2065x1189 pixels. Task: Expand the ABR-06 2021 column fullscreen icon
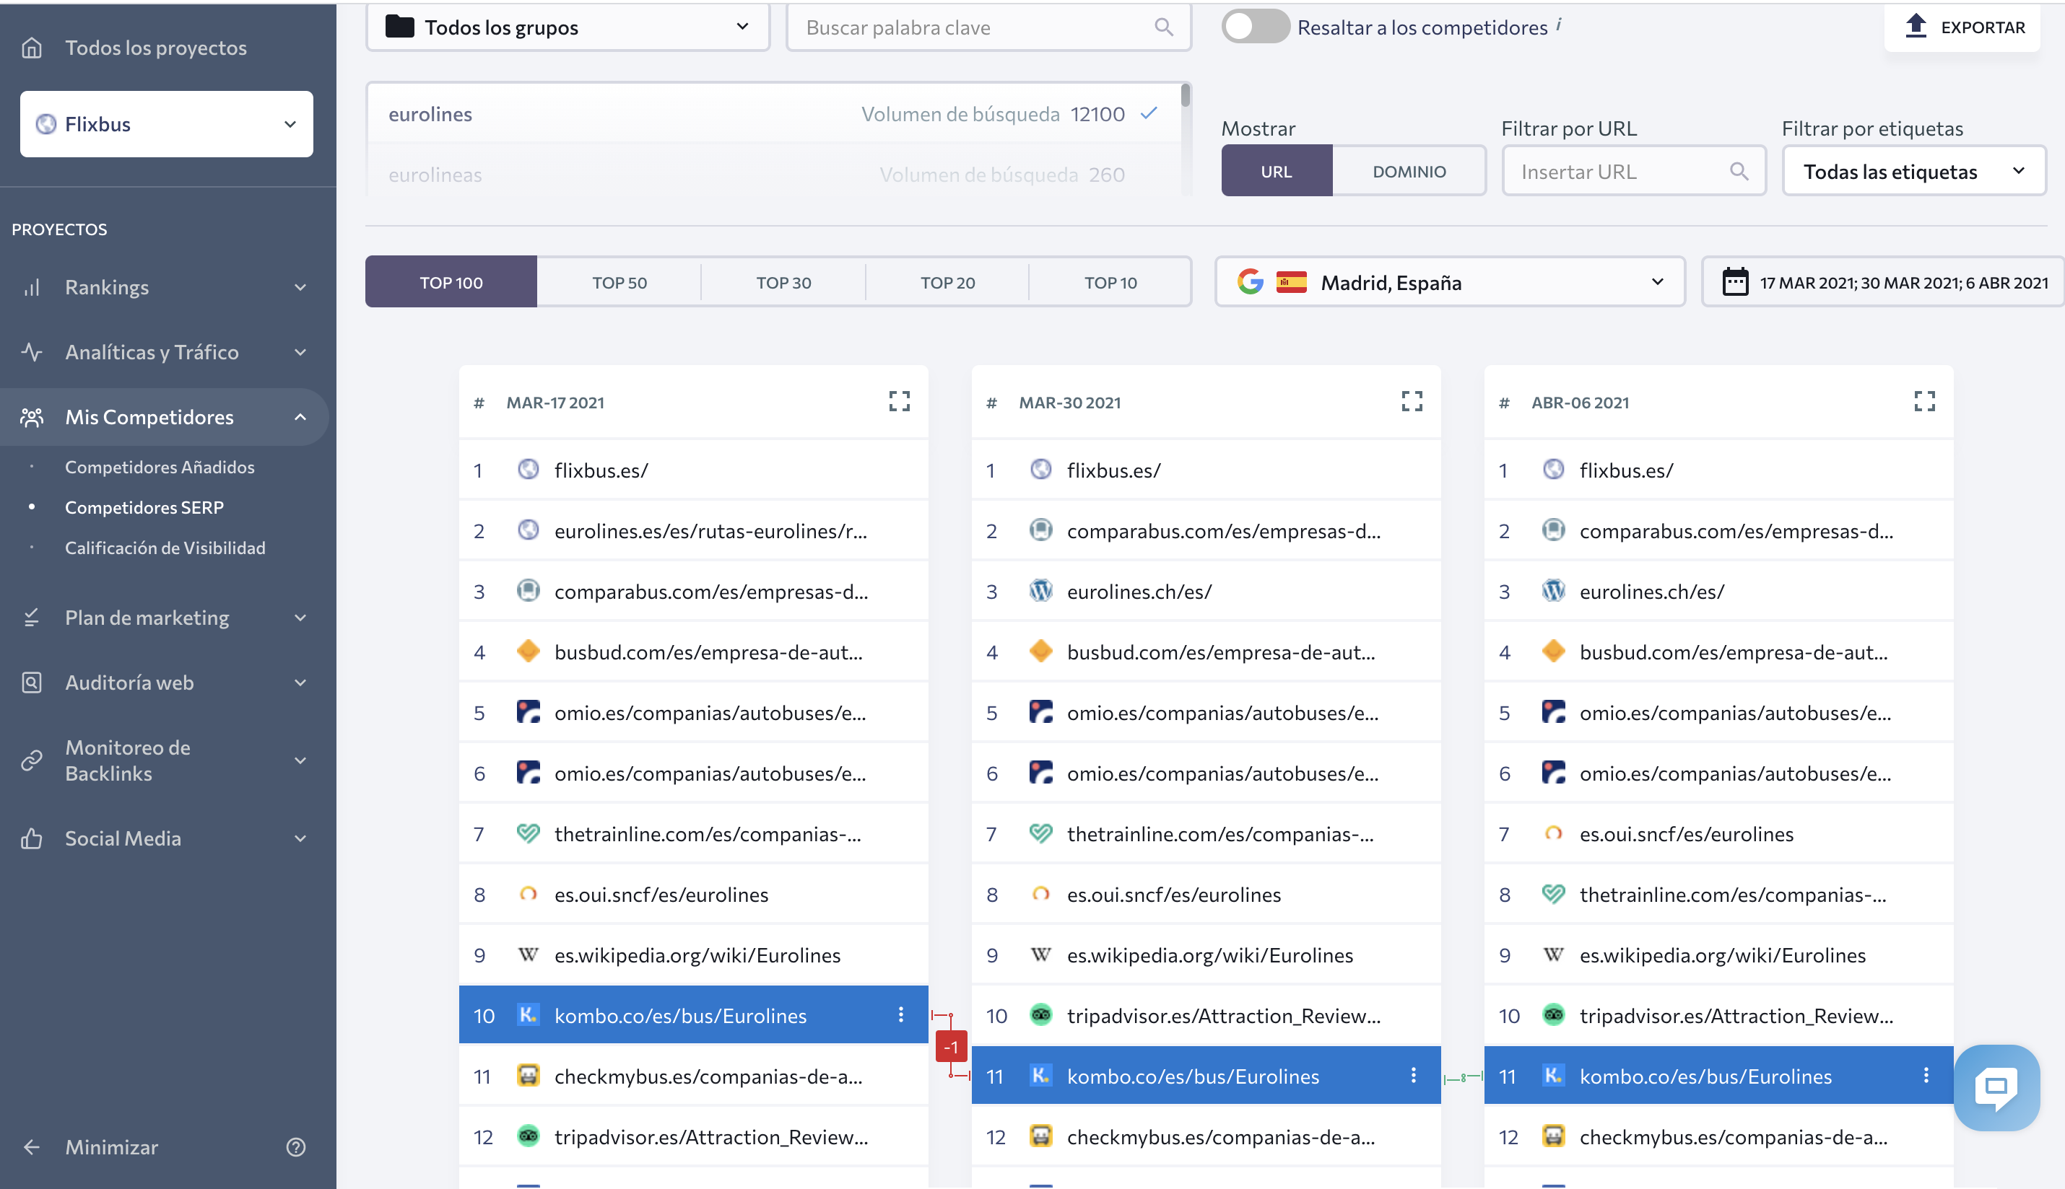click(1924, 401)
